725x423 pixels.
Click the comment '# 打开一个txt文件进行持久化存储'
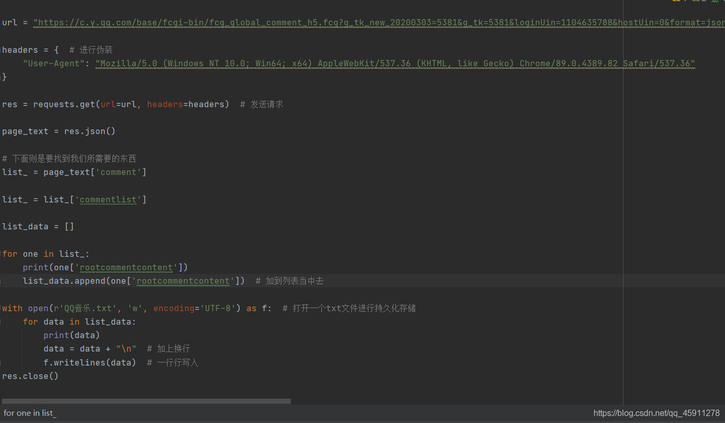point(349,309)
